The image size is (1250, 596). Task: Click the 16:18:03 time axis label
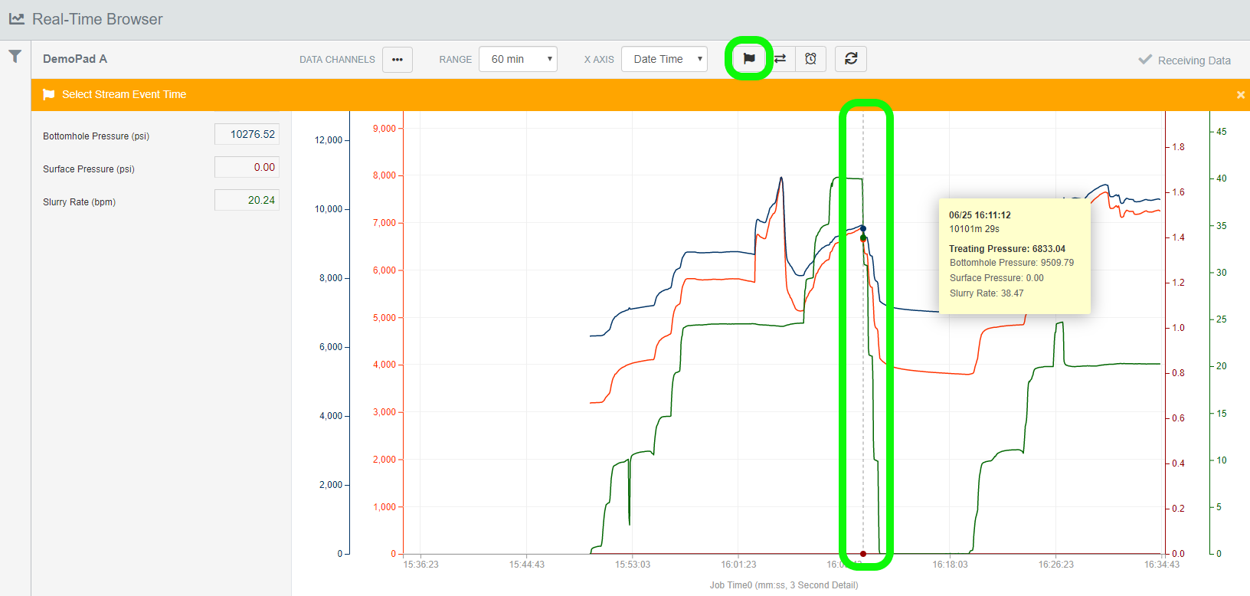(x=950, y=565)
